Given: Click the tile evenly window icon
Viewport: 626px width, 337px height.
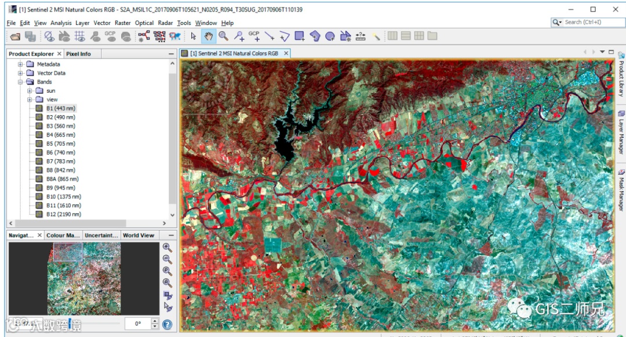Looking at the screenshot, I should [419, 36].
